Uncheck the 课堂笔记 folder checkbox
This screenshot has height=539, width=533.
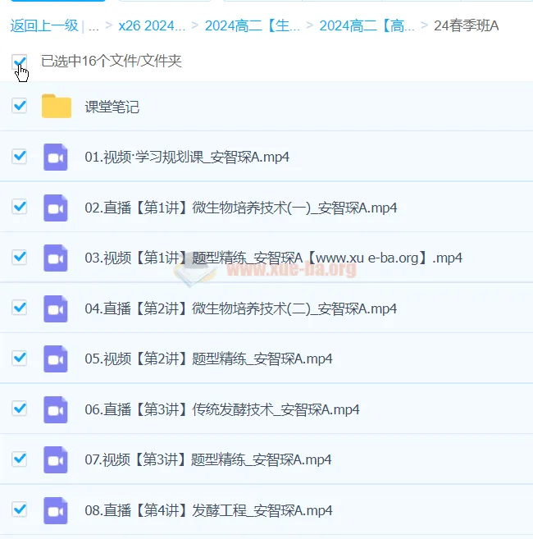click(x=20, y=106)
